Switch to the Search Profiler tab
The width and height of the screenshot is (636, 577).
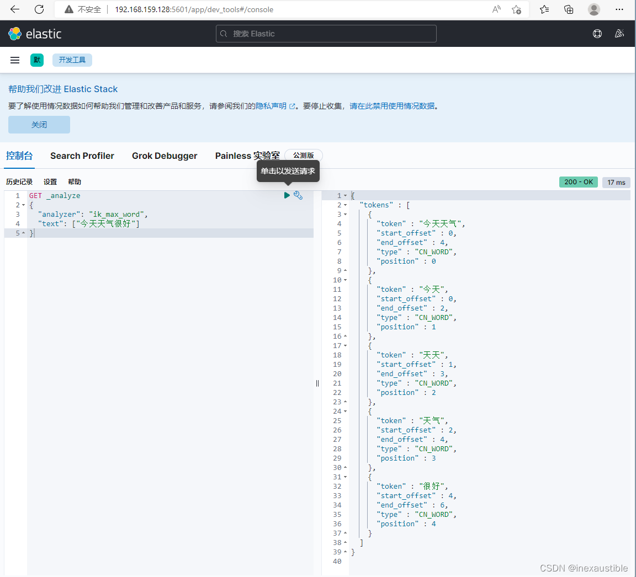coord(82,156)
